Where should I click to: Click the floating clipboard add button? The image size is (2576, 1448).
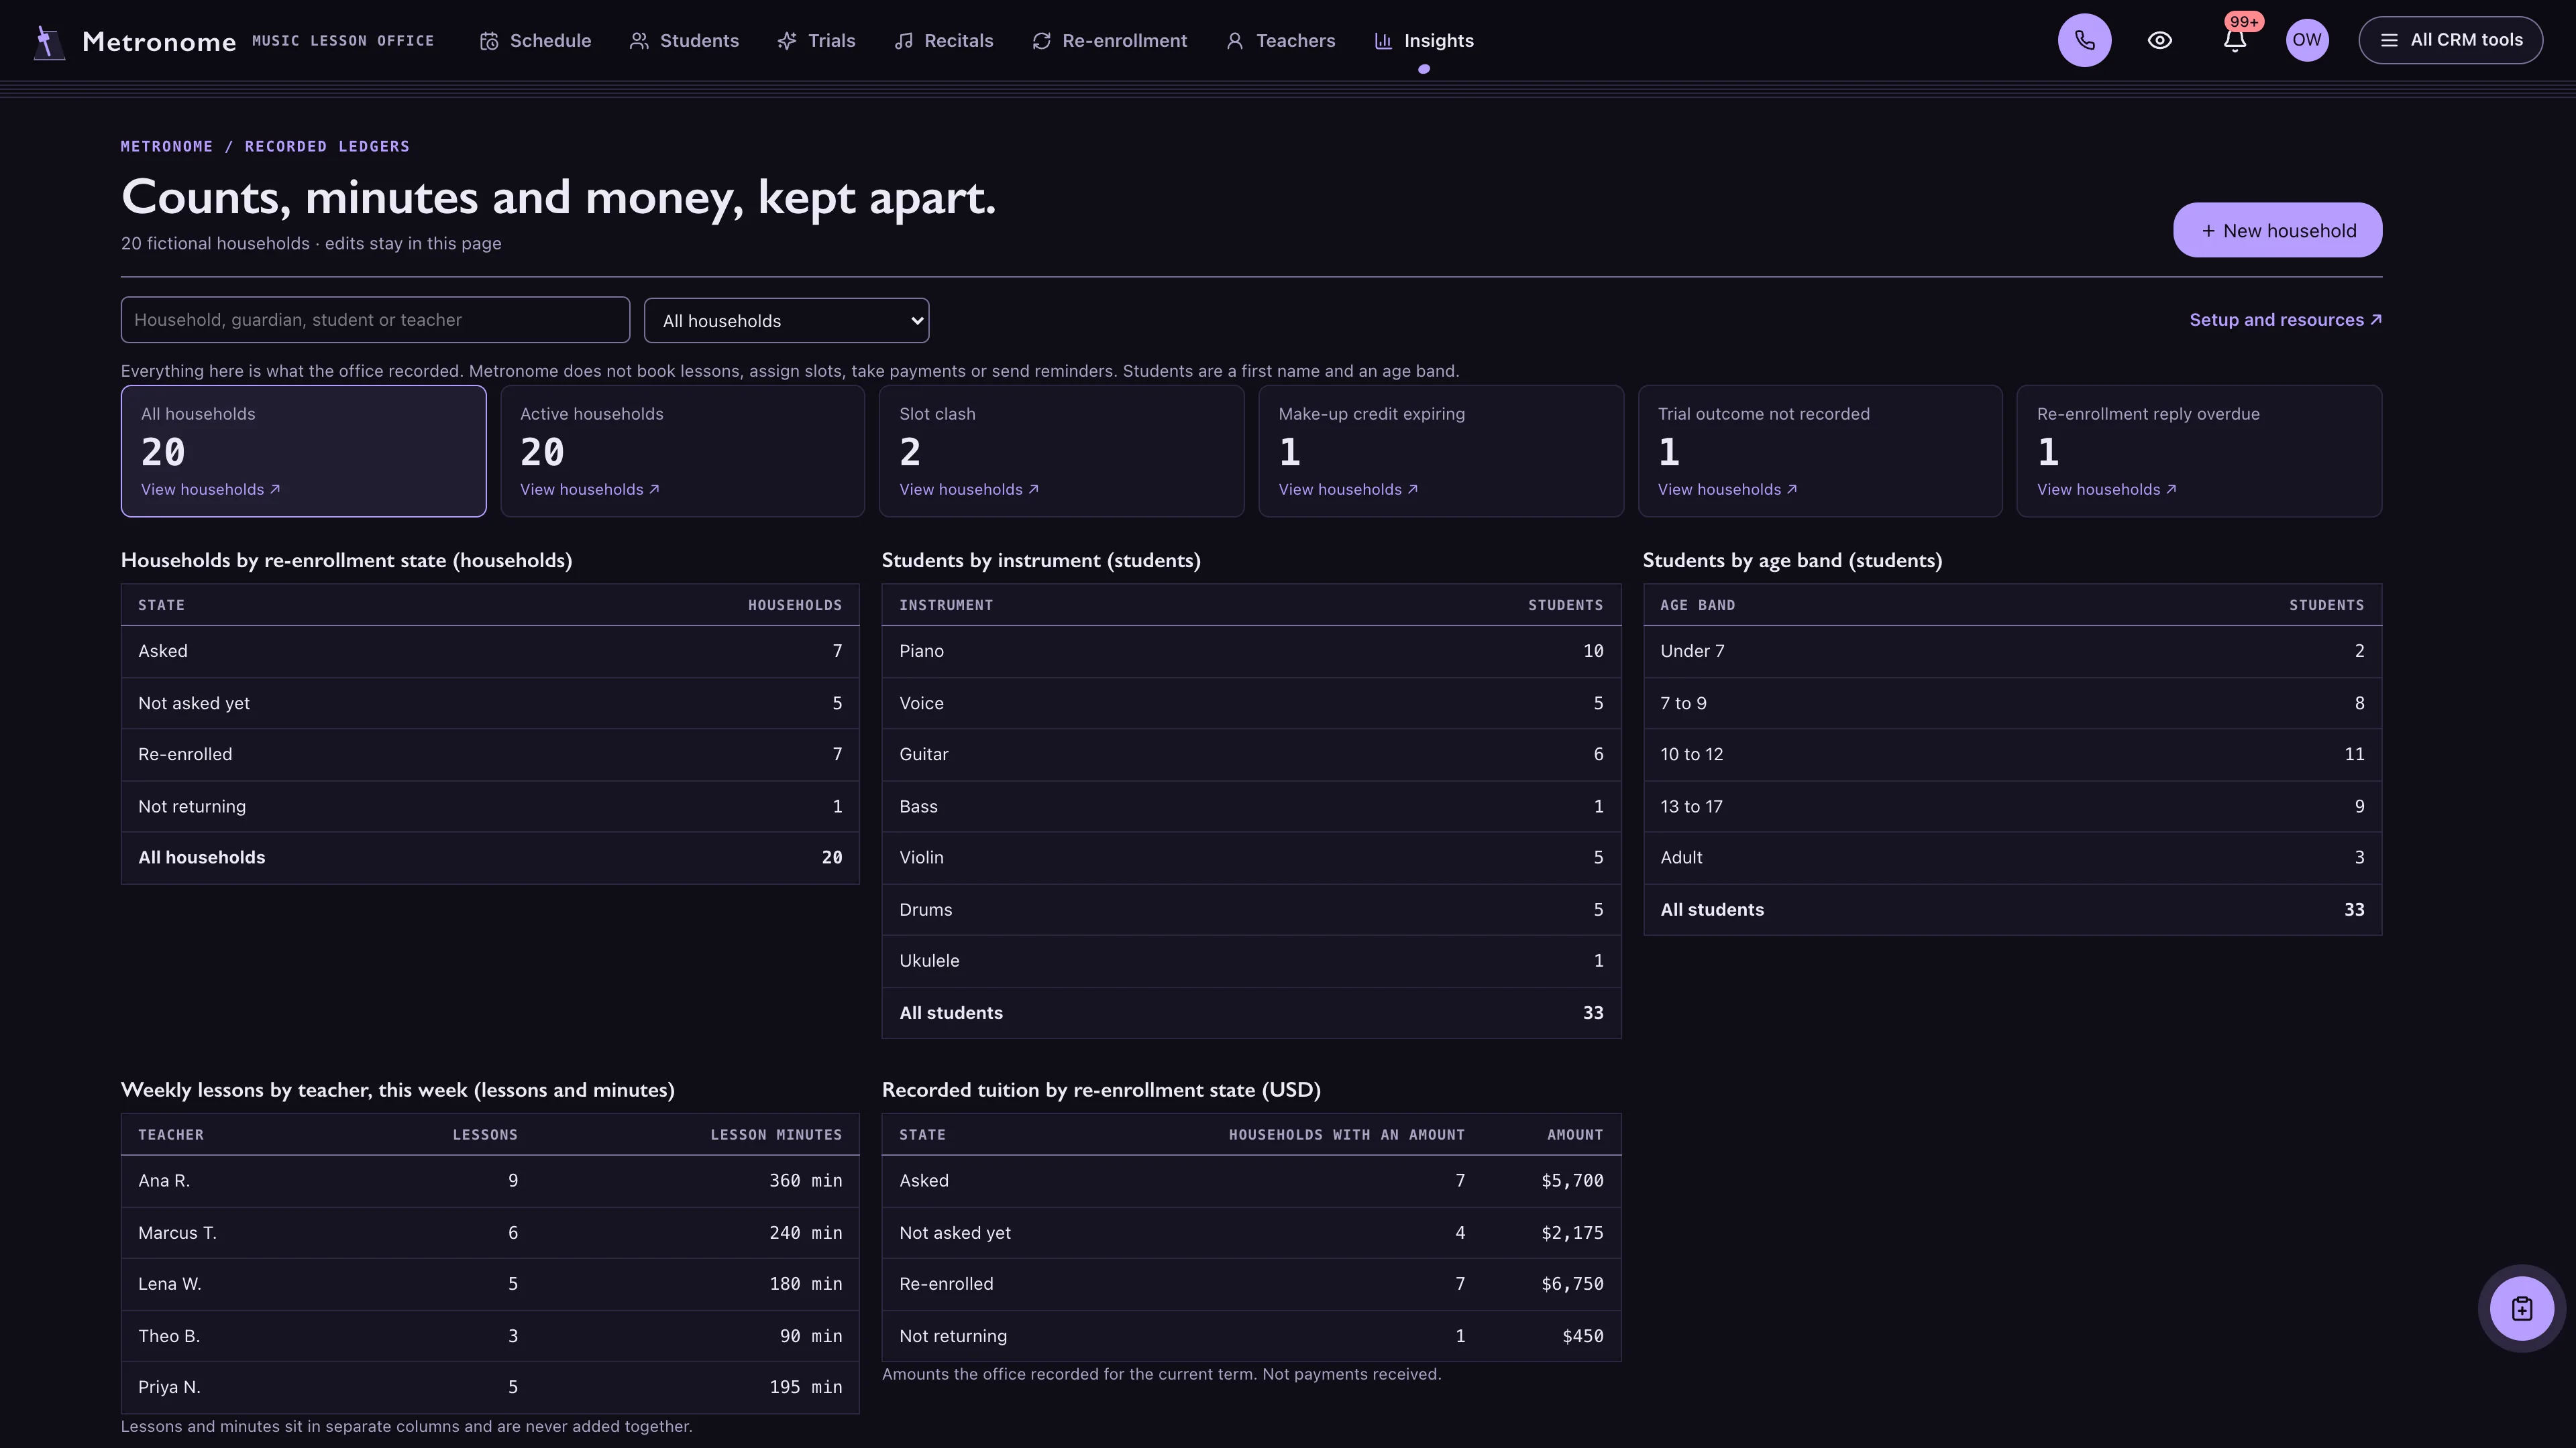pyautogui.click(x=2521, y=1308)
